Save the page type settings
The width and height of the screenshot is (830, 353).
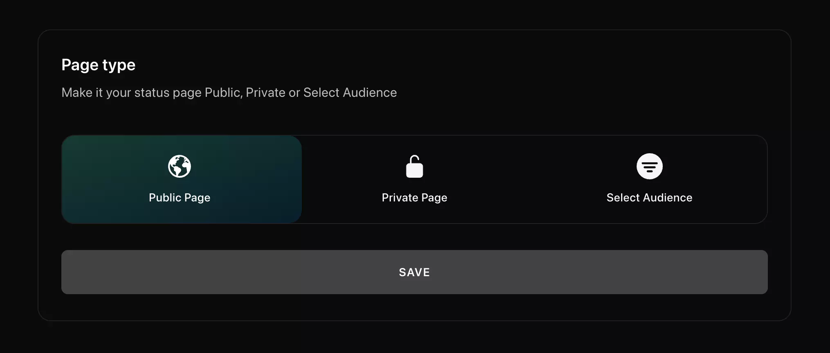coord(414,272)
